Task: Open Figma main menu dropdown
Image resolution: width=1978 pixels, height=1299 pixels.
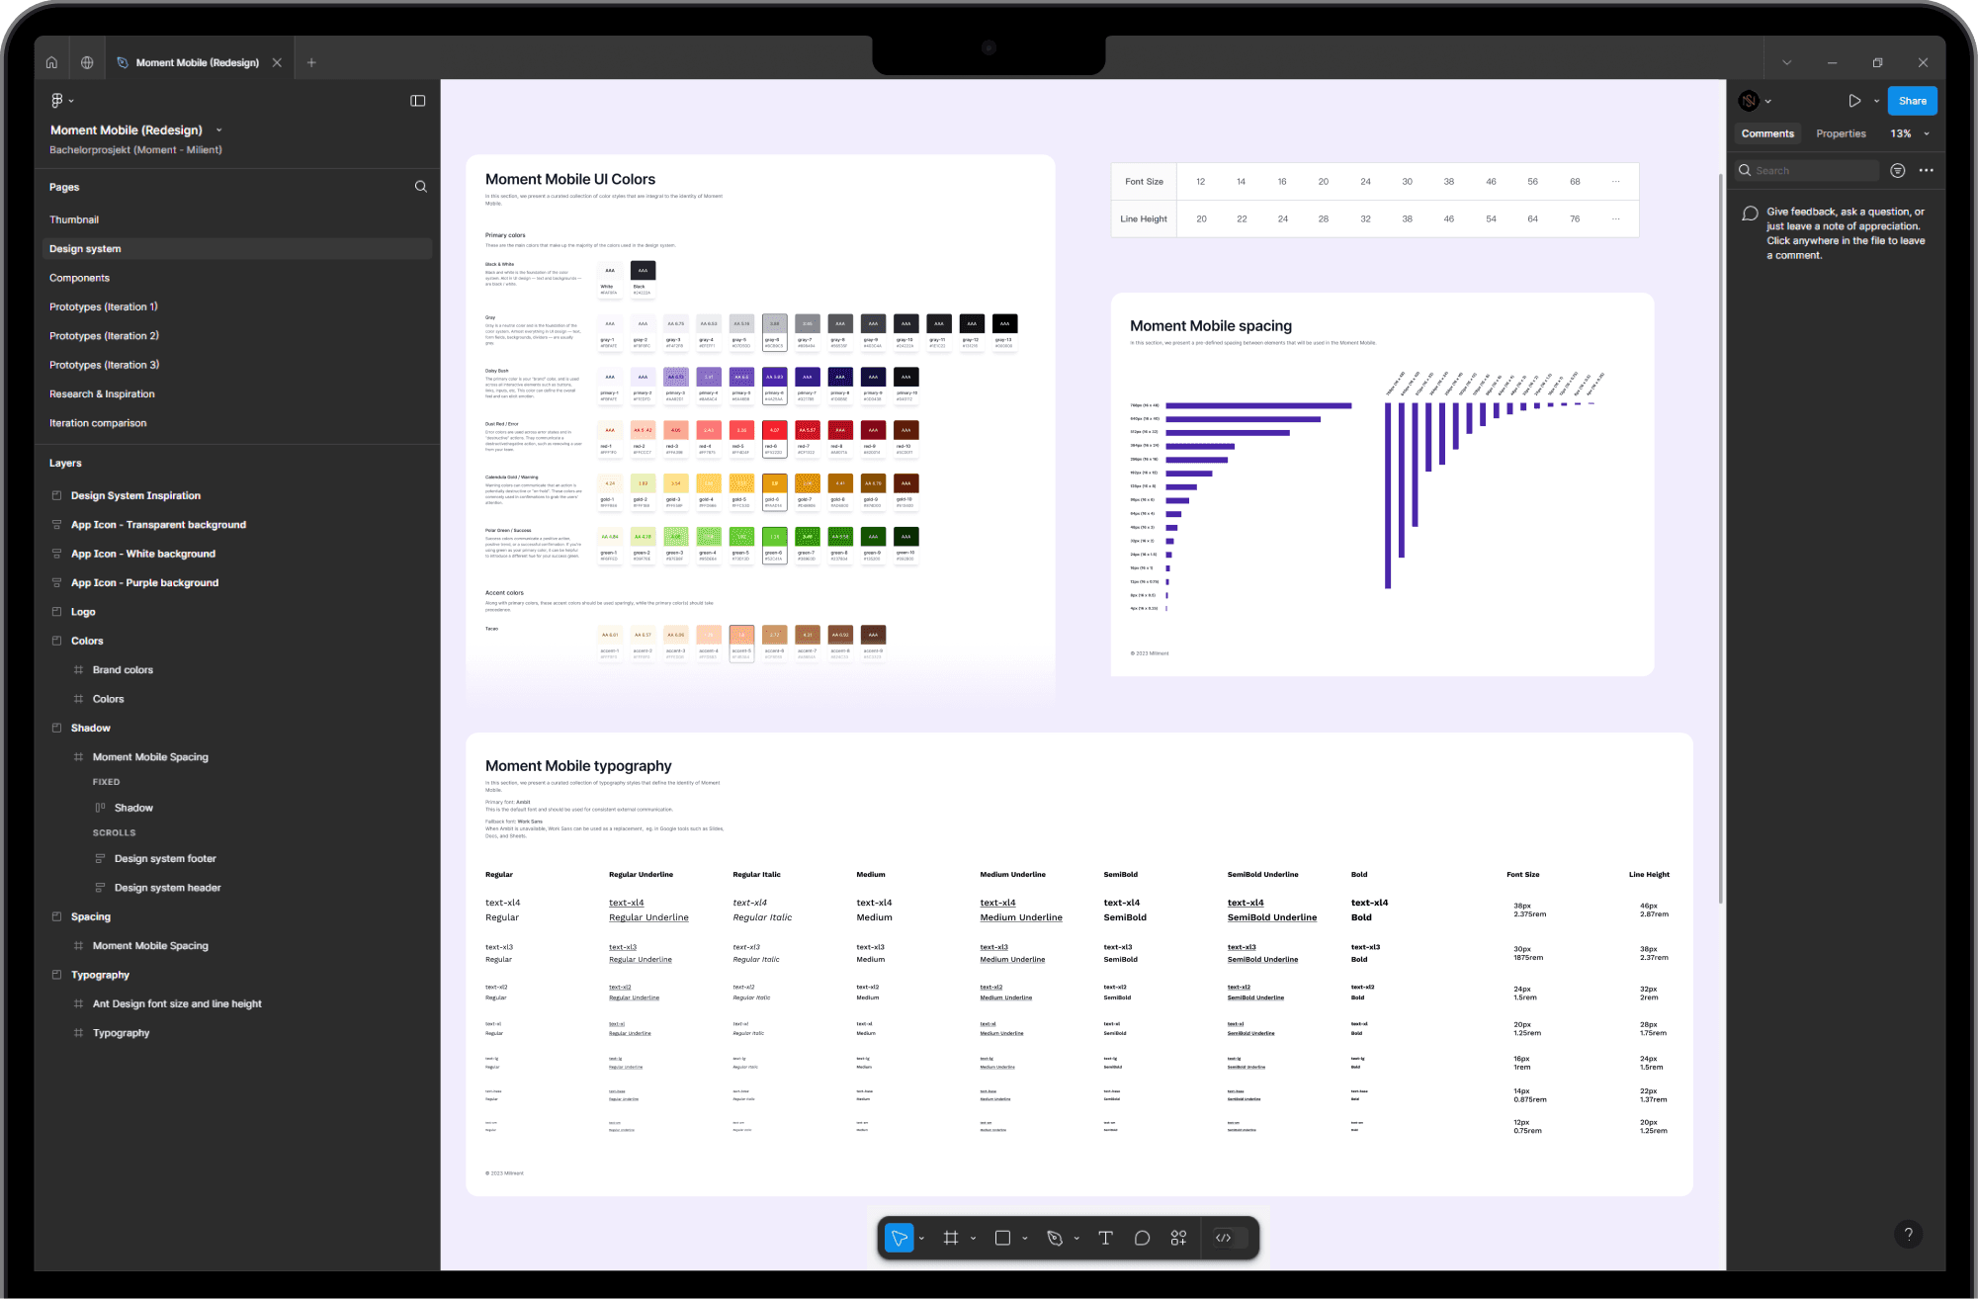Action: 61,101
